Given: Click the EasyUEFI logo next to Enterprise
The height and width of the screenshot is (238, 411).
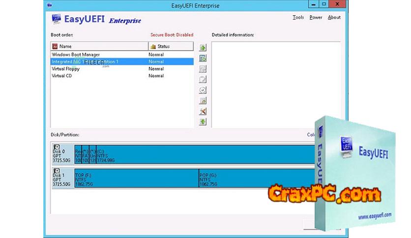Looking at the screenshot, I should (x=57, y=19).
